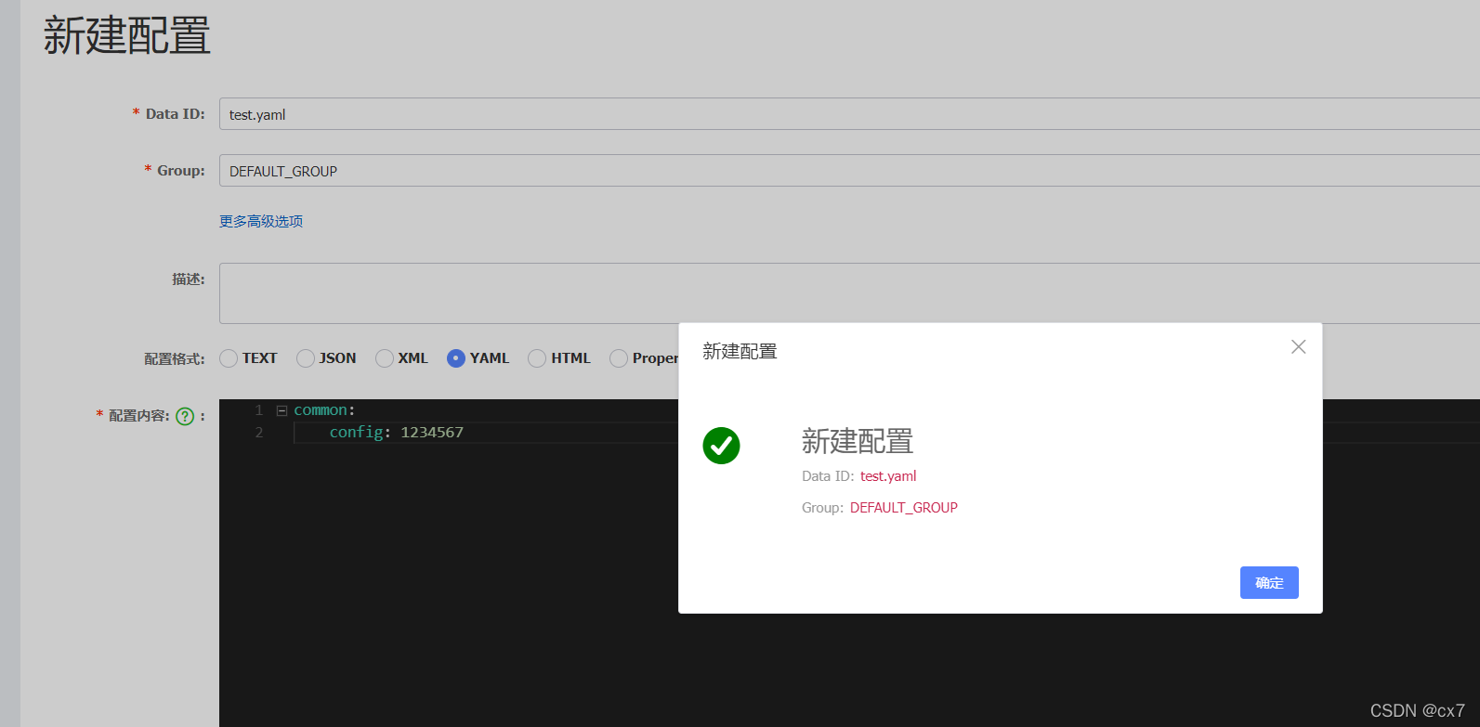Click line number 1 in editor gutter

tap(259, 410)
